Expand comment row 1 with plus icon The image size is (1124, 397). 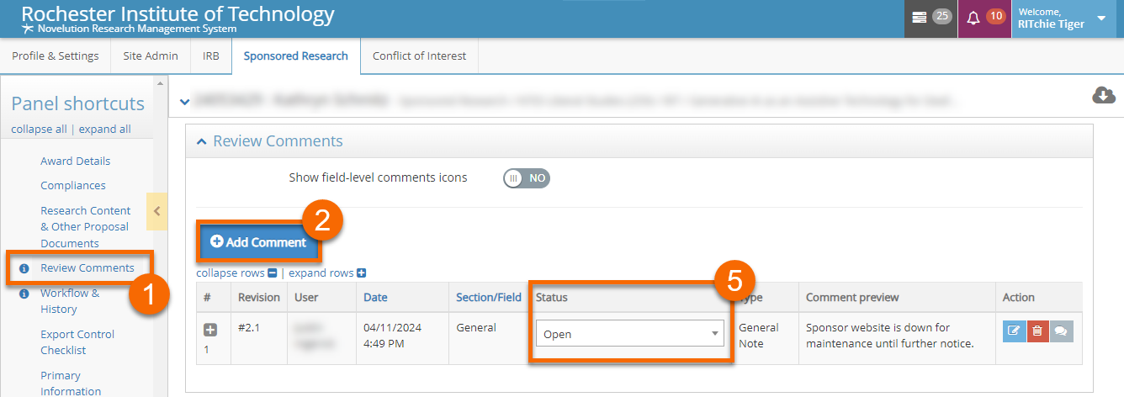(210, 331)
